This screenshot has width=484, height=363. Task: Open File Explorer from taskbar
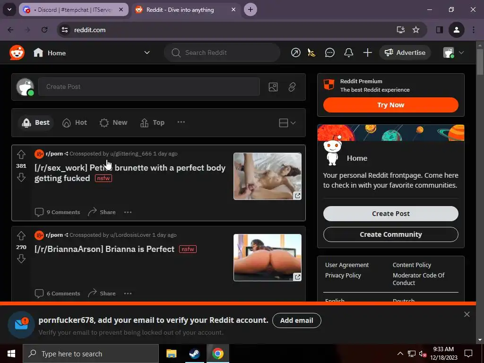(171, 354)
